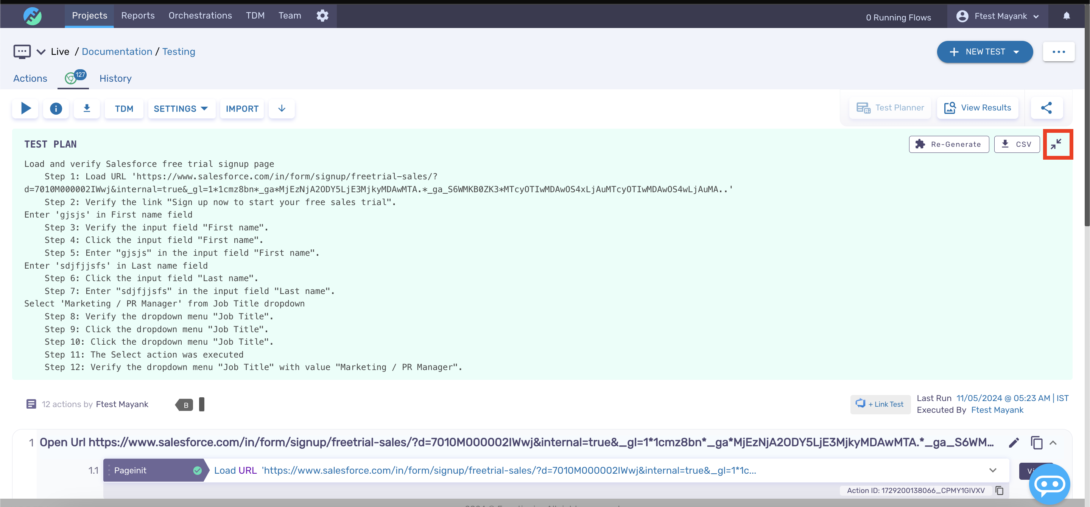Open the Documentation breadcrumb link

point(117,51)
